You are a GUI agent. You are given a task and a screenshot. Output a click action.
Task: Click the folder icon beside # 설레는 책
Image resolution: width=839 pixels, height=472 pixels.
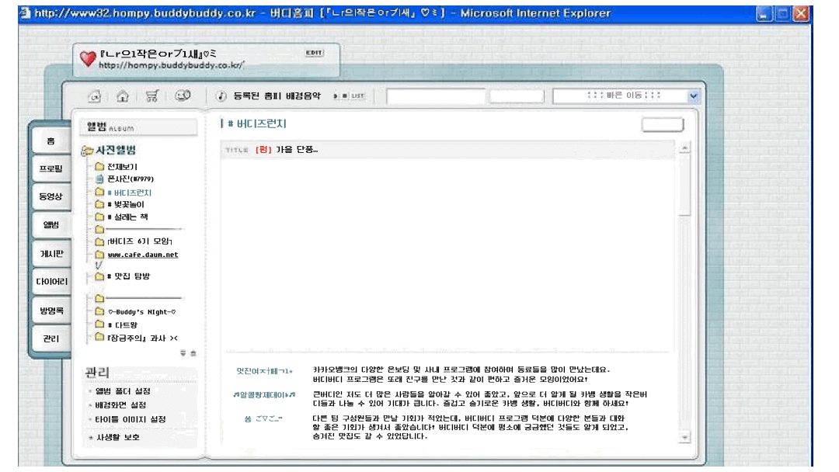point(99,217)
